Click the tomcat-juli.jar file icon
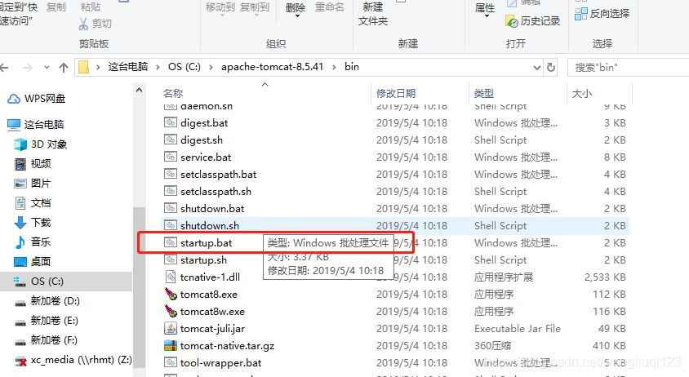This screenshot has width=689, height=377. coord(171,328)
